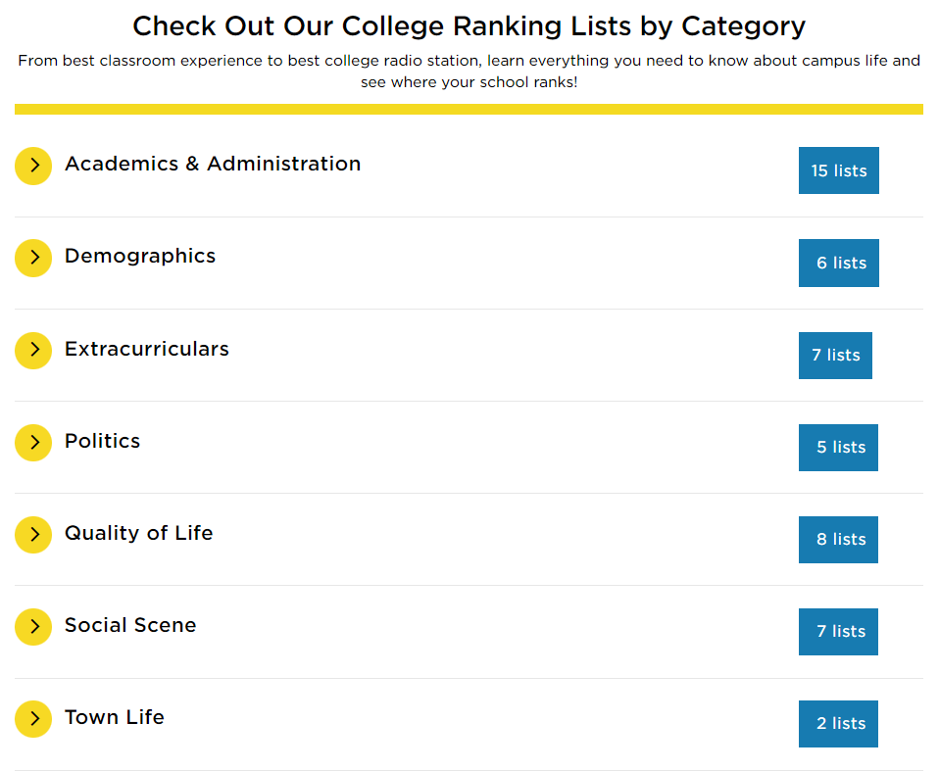
Task: Click the 7 lists button beside Extracurriculars
Action: pos(835,355)
